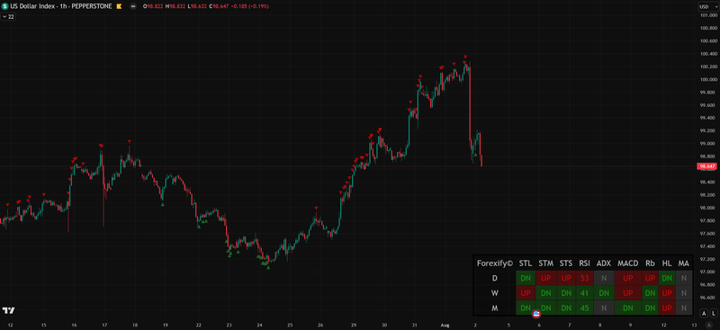Click the daily HL cell showing DN

click(x=667, y=278)
